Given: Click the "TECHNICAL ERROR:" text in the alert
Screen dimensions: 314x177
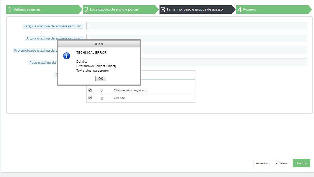Looking at the screenshot, I should (x=92, y=53).
